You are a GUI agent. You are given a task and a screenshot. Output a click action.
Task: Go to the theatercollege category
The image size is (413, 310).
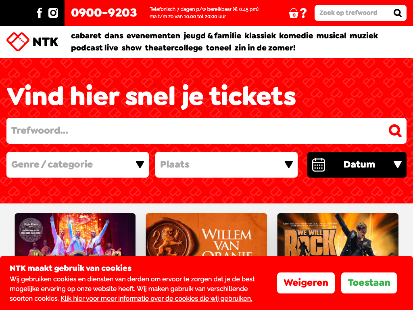(x=173, y=48)
